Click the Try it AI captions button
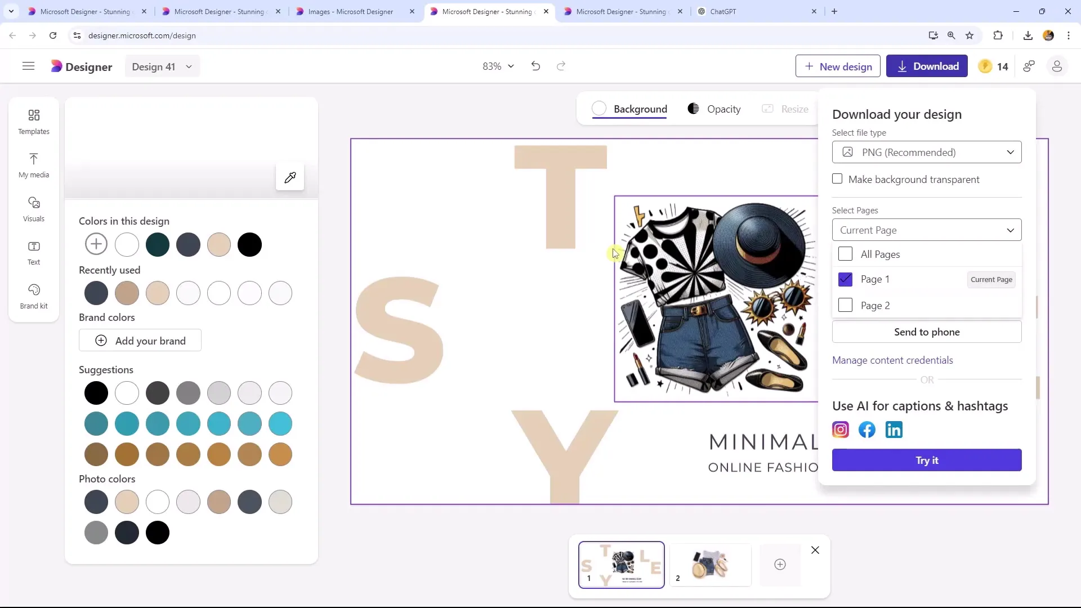The width and height of the screenshot is (1081, 608). (x=927, y=461)
